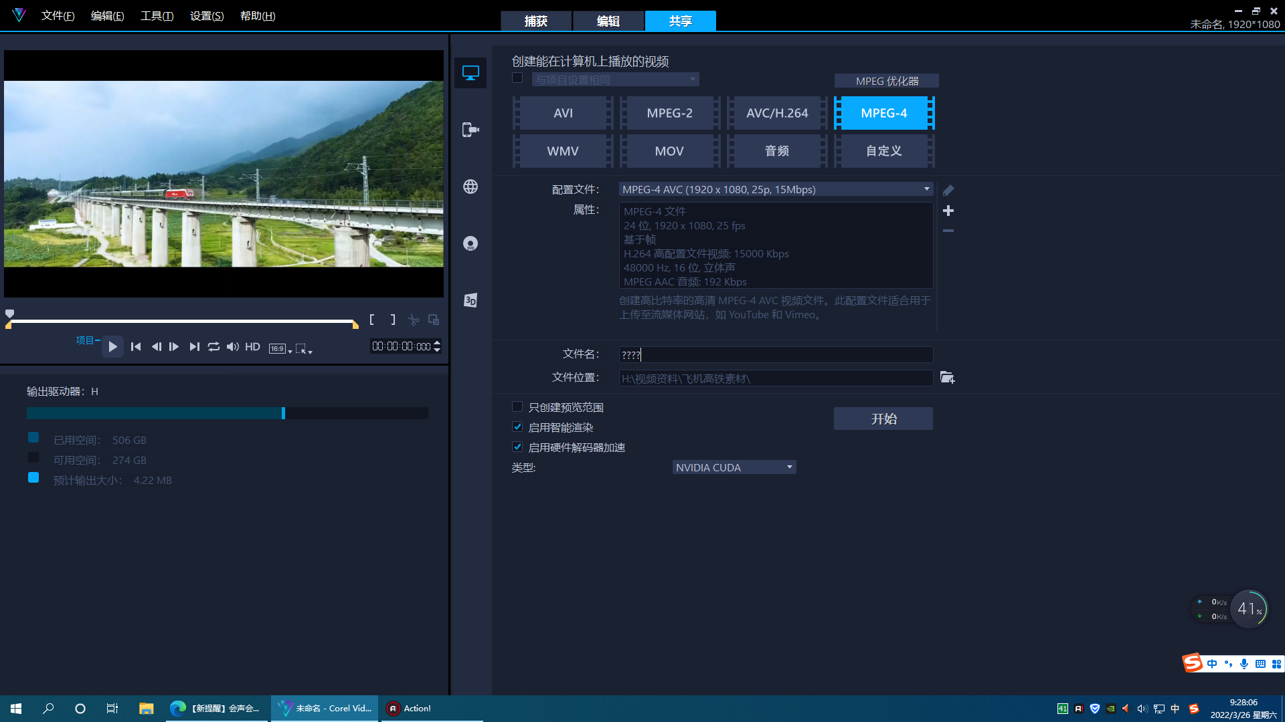Image resolution: width=1285 pixels, height=722 pixels.
Task: Select the AVC/H.264 format tab
Action: [x=776, y=113]
